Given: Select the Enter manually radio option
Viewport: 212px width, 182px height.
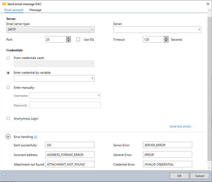Looking at the screenshot, I should [8, 88].
